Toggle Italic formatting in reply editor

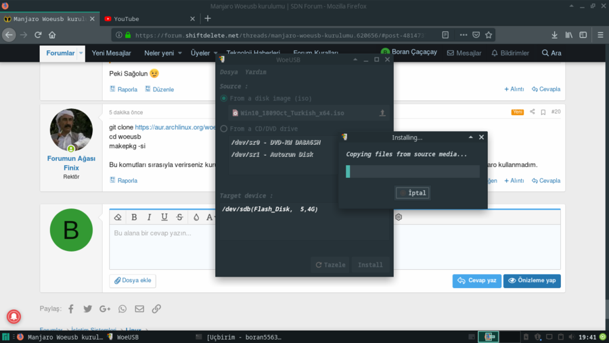149,217
